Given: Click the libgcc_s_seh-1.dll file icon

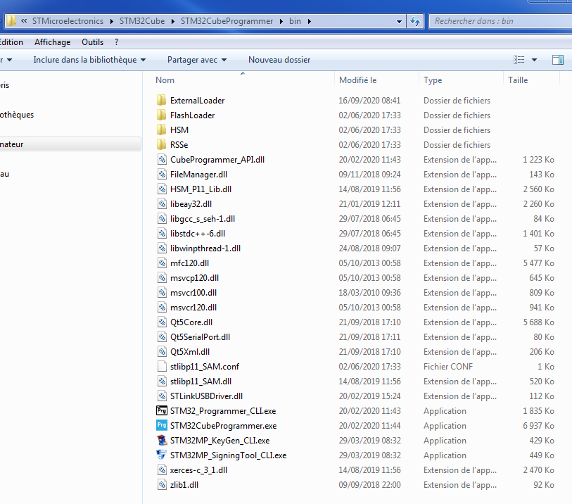Looking at the screenshot, I should pos(162,219).
